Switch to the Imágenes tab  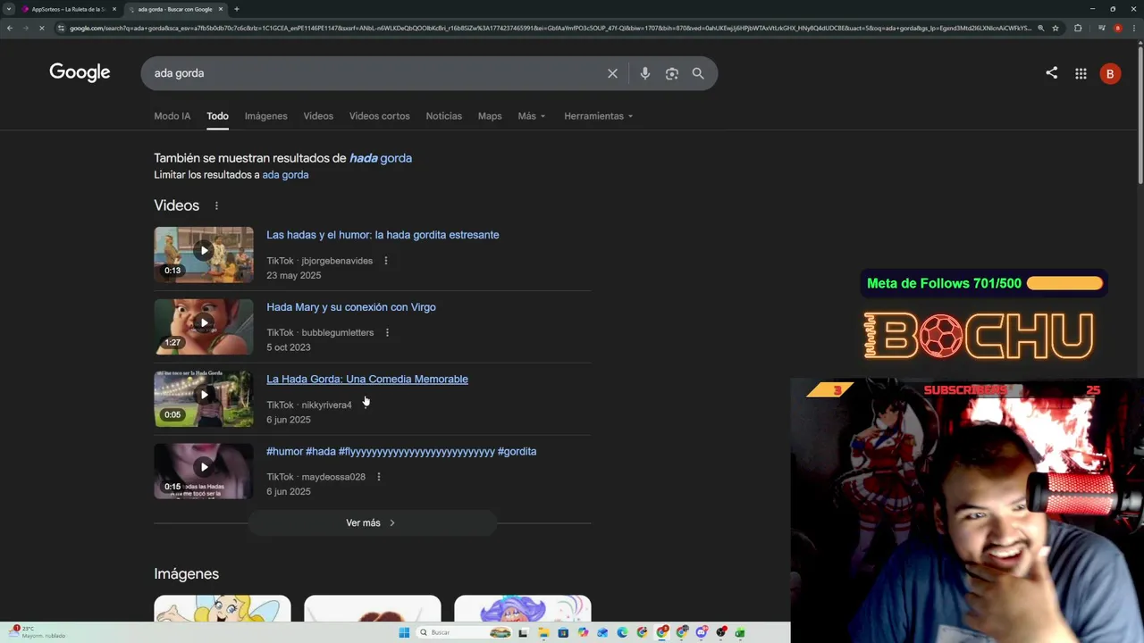(266, 116)
